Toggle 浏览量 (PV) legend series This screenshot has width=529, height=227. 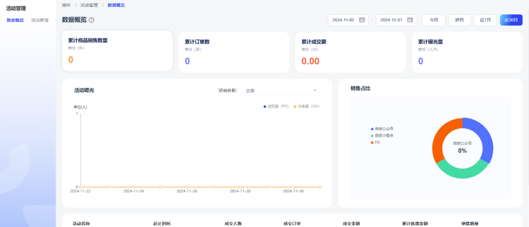pos(276,106)
